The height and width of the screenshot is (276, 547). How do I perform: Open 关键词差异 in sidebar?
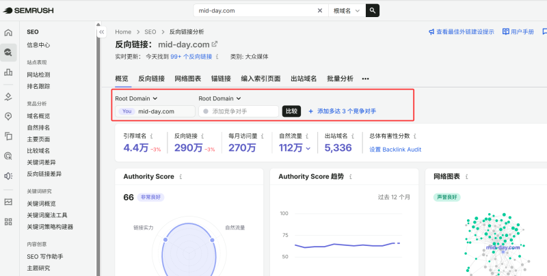pyautogui.click(x=41, y=162)
